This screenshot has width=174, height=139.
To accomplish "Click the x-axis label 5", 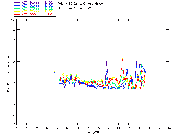I will point(16,128).
